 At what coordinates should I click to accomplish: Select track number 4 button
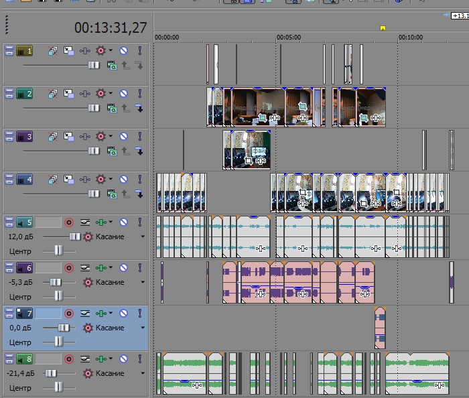pos(25,180)
